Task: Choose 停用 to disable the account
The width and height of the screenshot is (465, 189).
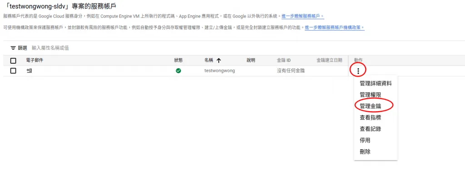Action: pyautogui.click(x=365, y=140)
